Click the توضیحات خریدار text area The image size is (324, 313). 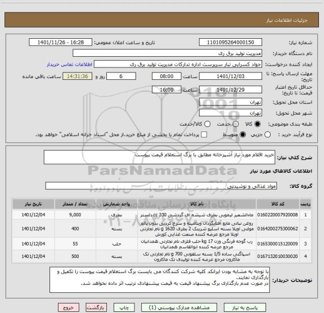click(x=160, y=279)
